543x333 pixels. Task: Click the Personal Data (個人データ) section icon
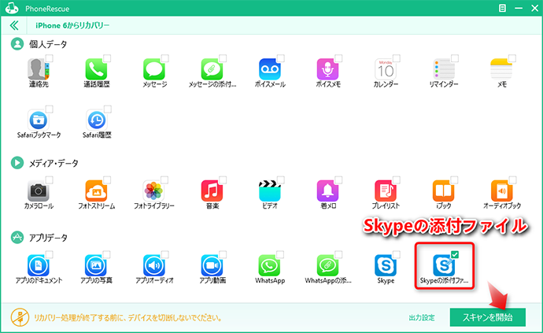point(17,44)
